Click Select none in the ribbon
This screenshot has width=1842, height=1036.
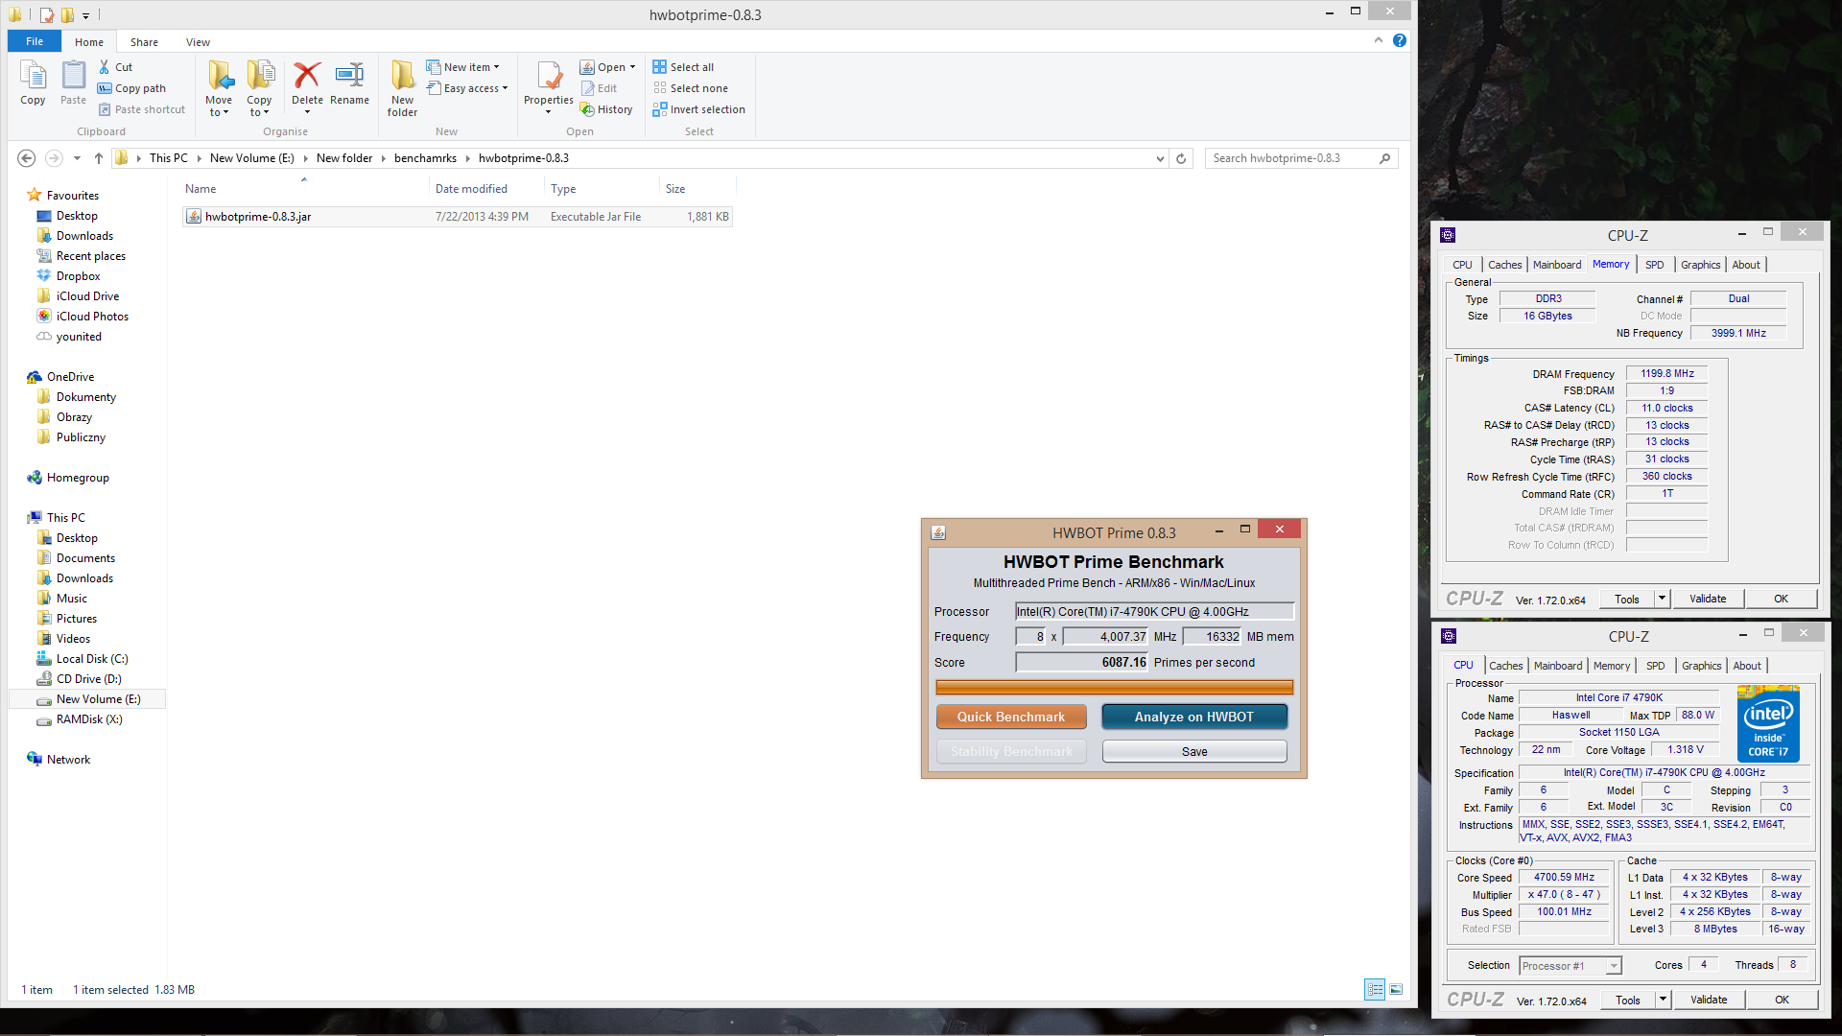[690, 88]
